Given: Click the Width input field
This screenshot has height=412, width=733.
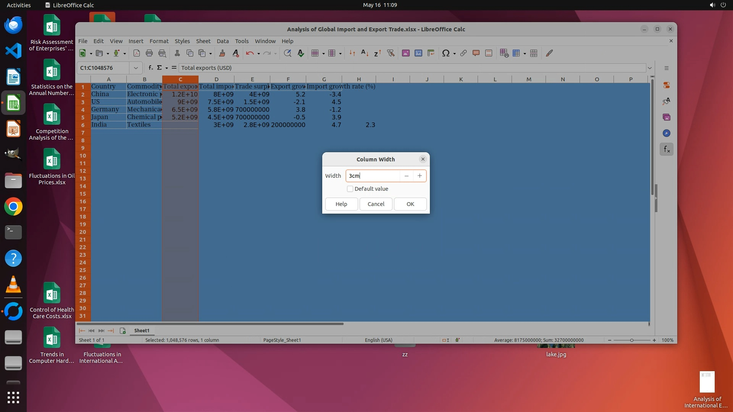Looking at the screenshot, I should [x=372, y=176].
